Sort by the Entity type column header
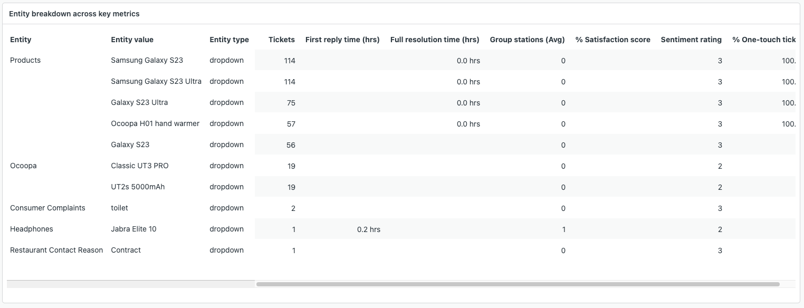 pos(229,40)
